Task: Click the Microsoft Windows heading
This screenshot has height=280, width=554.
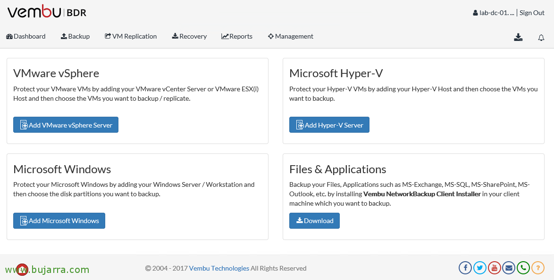Action: (x=62, y=169)
